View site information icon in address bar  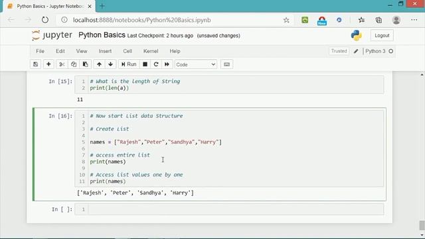64,20
